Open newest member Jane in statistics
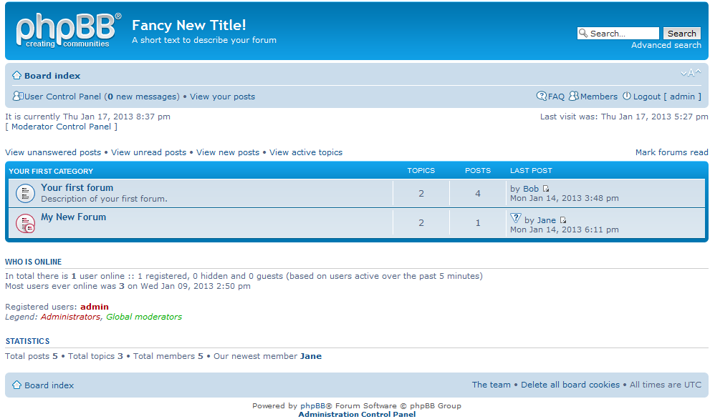 click(311, 356)
